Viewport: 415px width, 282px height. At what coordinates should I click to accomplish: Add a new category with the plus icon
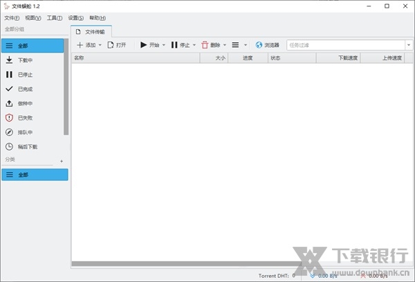coord(61,161)
